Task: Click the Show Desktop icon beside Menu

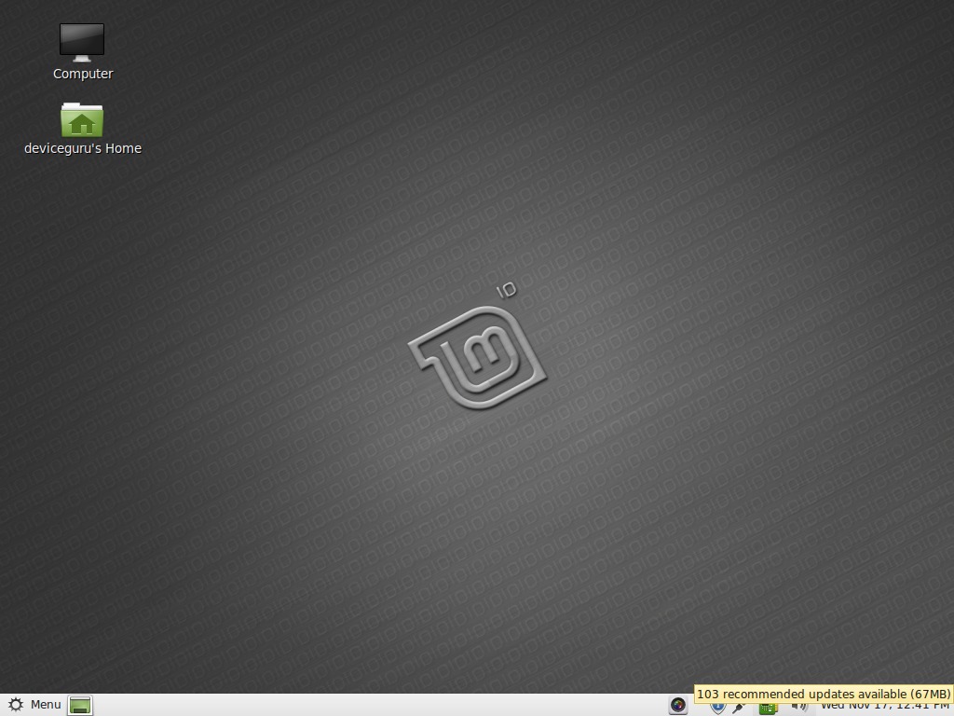Action: pyautogui.click(x=80, y=705)
